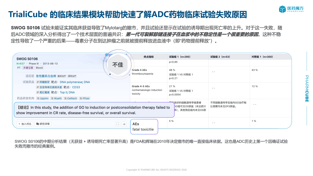Image resolution: width=313 pixels, height=176 pixels.
Task: Click the PharmCube logo at top right
Action: coord(291,9)
